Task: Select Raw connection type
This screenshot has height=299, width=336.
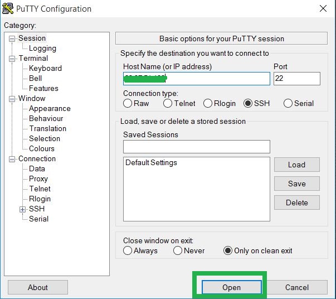Action: pyautogui.click(x=128, y=103)
